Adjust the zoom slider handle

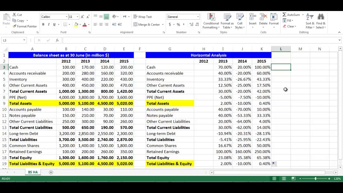click(315, 179)
